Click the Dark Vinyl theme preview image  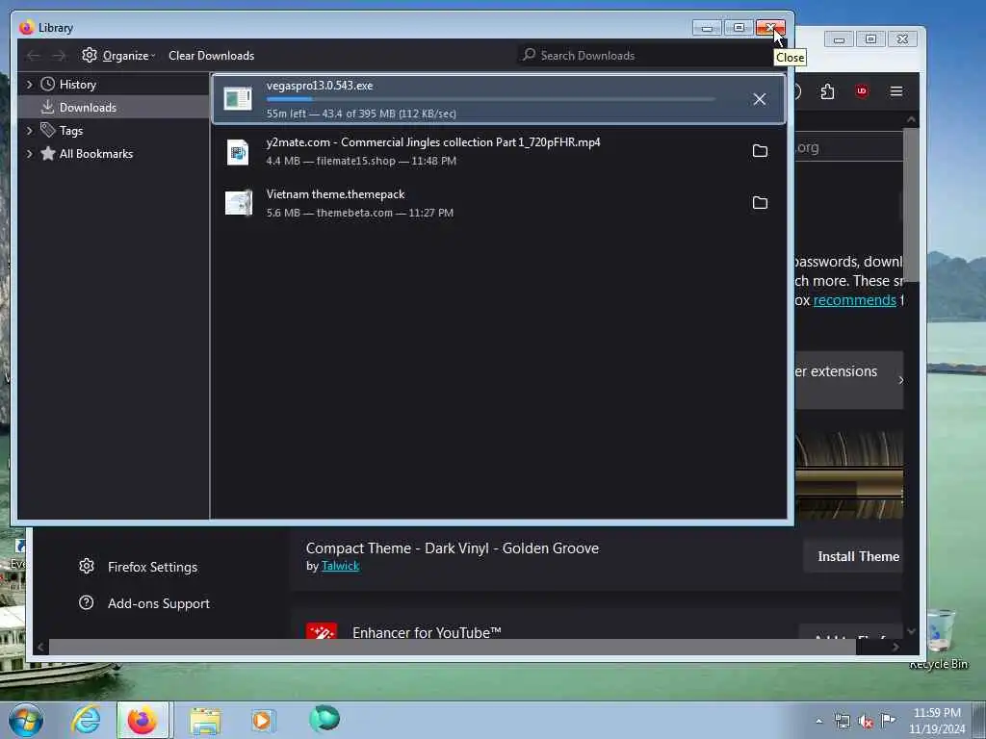[849, 475]
